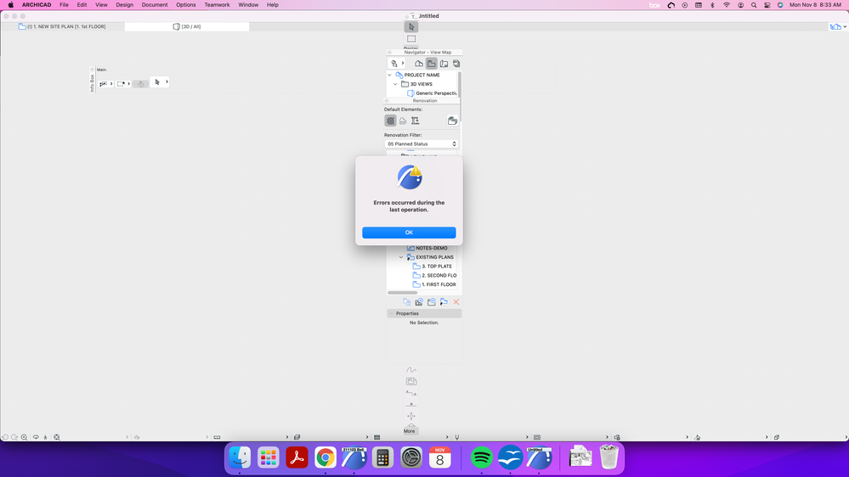Open the View menu
Screen dimensions: 849x477
click(x=101, y=5)
